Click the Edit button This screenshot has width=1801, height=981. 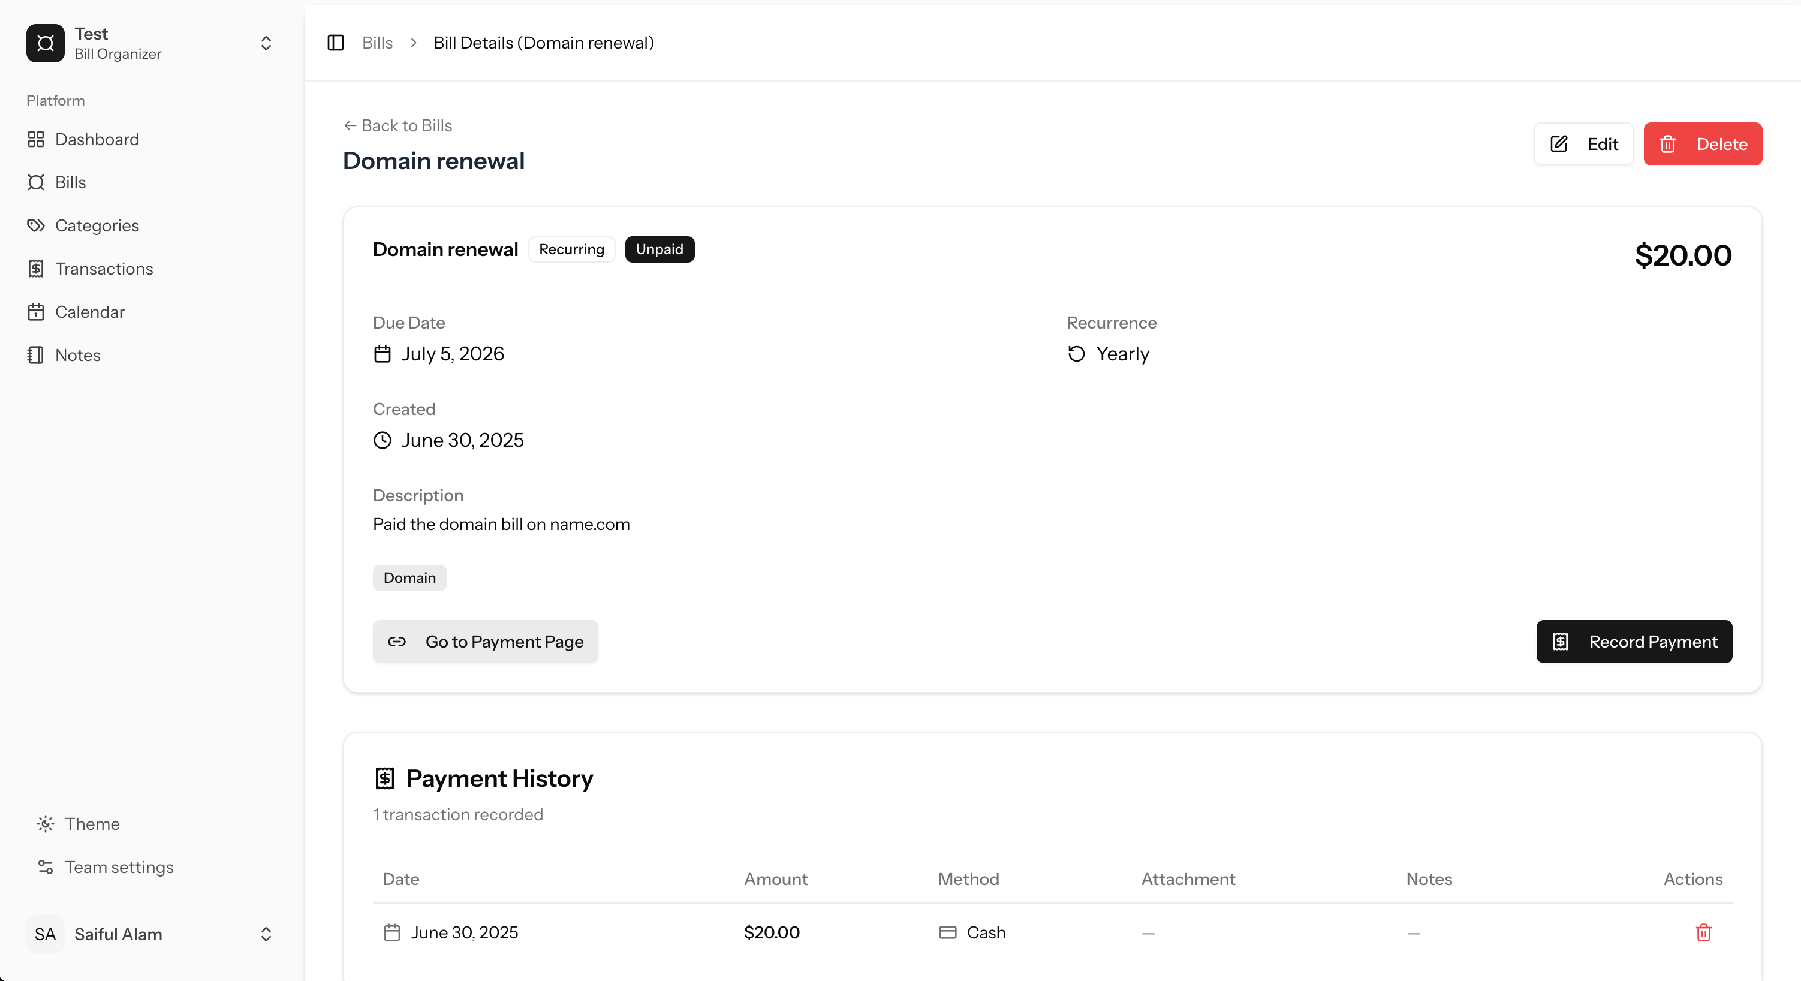click(x=1583, y=144)
